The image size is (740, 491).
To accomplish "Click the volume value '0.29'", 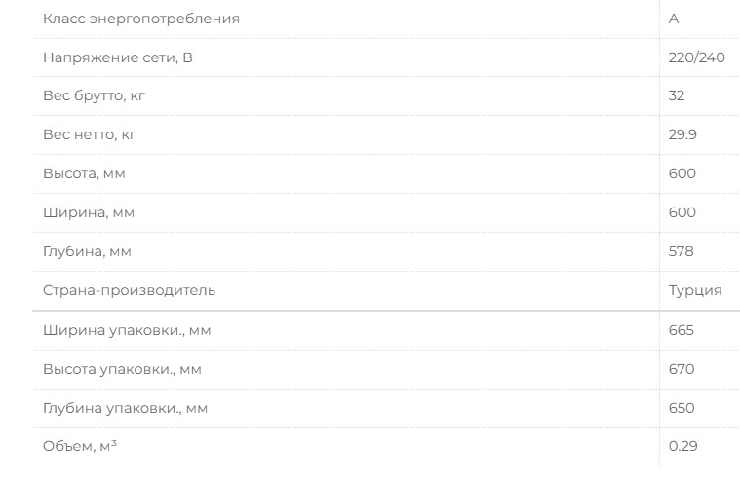I will coord(682,446).
